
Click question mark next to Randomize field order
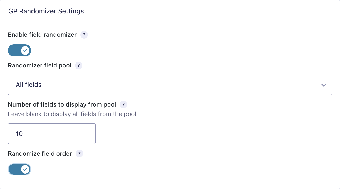79,154
